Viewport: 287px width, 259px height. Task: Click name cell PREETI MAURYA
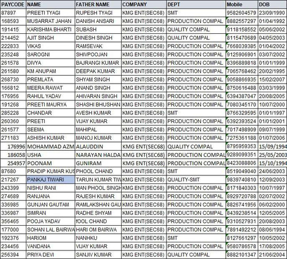pyautogui.click(x=51, y=105)
